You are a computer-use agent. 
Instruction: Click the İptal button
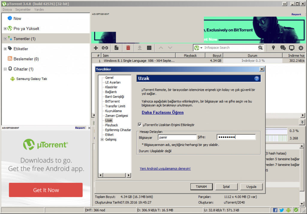pyautogui.click(x=226, y=187)
